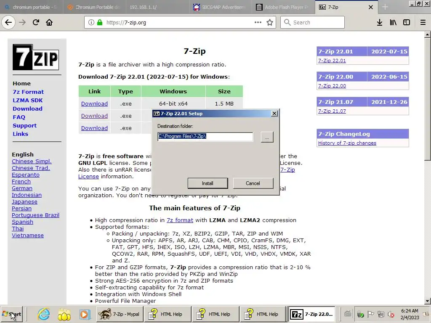Screen dimensions: 431x323
Task: Switch to the SBCG4AP Advertisement tab
Action: (x=220, y=7)
